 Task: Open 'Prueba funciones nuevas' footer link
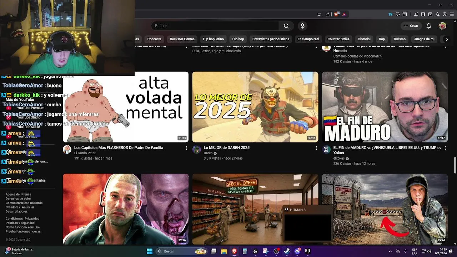point(23,232)
